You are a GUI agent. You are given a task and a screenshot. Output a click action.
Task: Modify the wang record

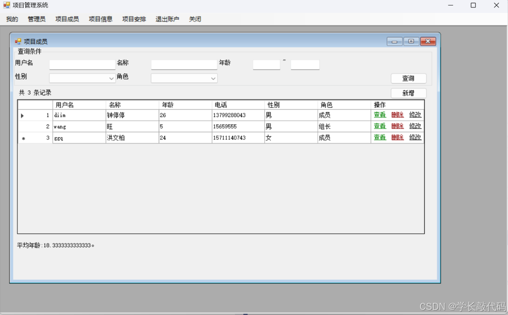(x=415, y=126)
